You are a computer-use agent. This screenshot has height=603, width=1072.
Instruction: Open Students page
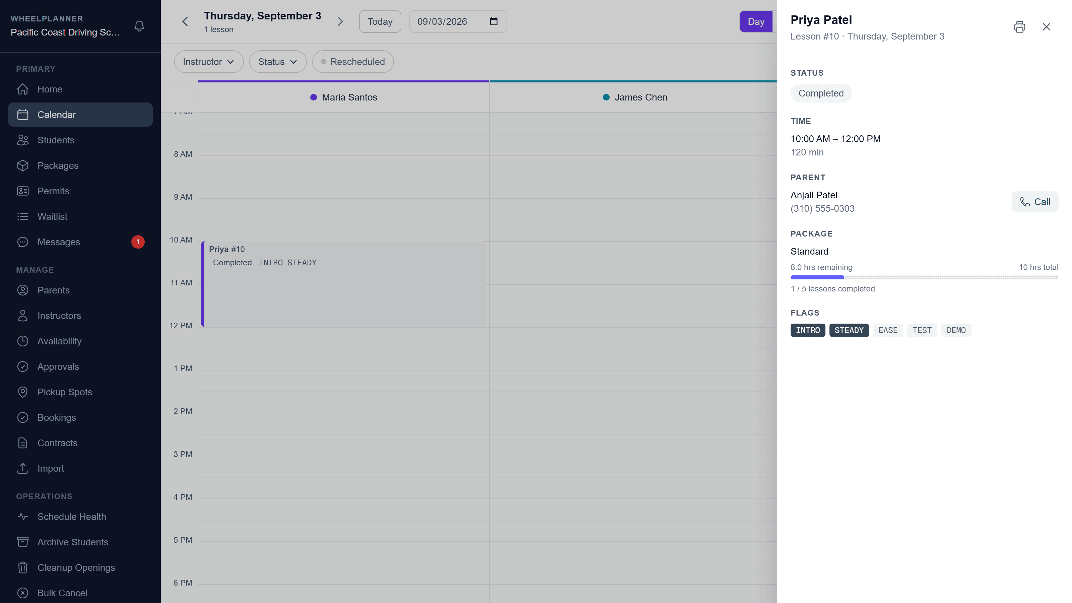(x=80, y=140)
